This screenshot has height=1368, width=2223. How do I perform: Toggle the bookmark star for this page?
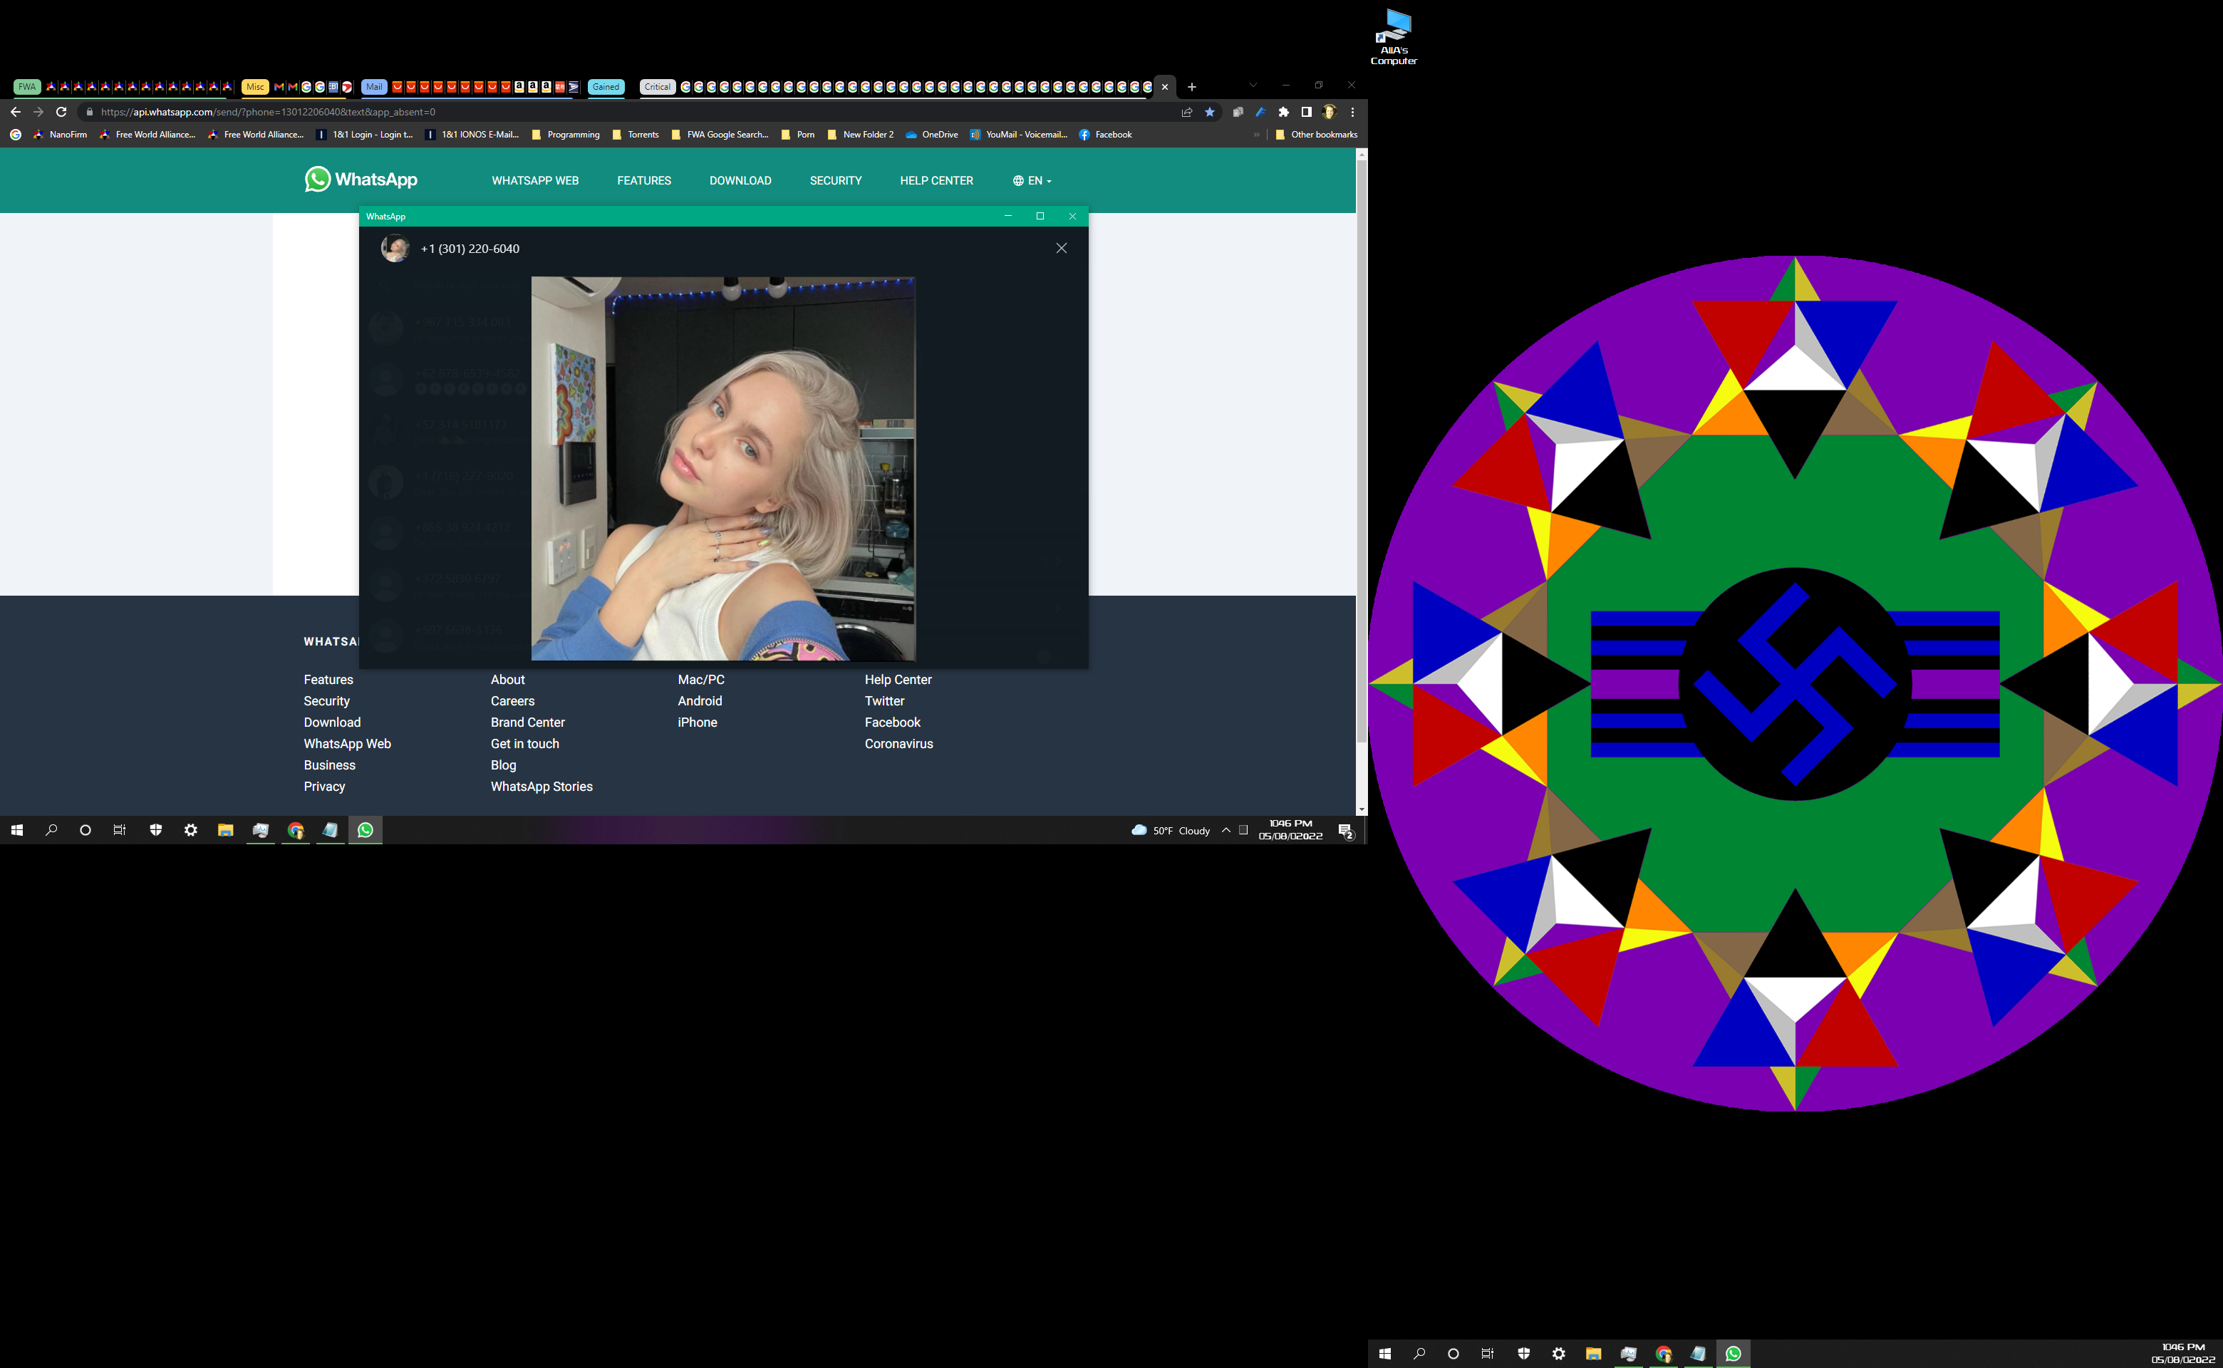pos(1210,112)
